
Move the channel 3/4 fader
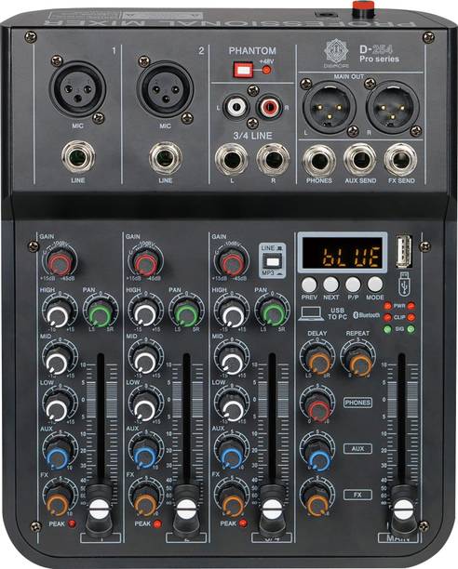(273, 508)
